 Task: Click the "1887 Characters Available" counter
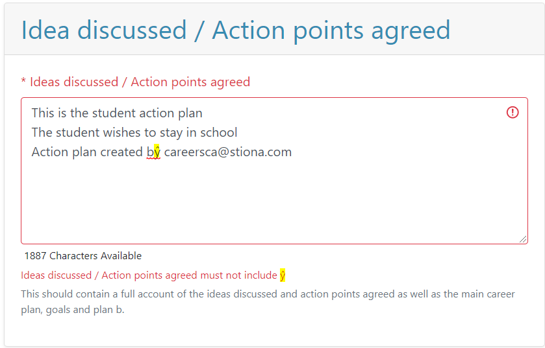[x=83, y=256]
